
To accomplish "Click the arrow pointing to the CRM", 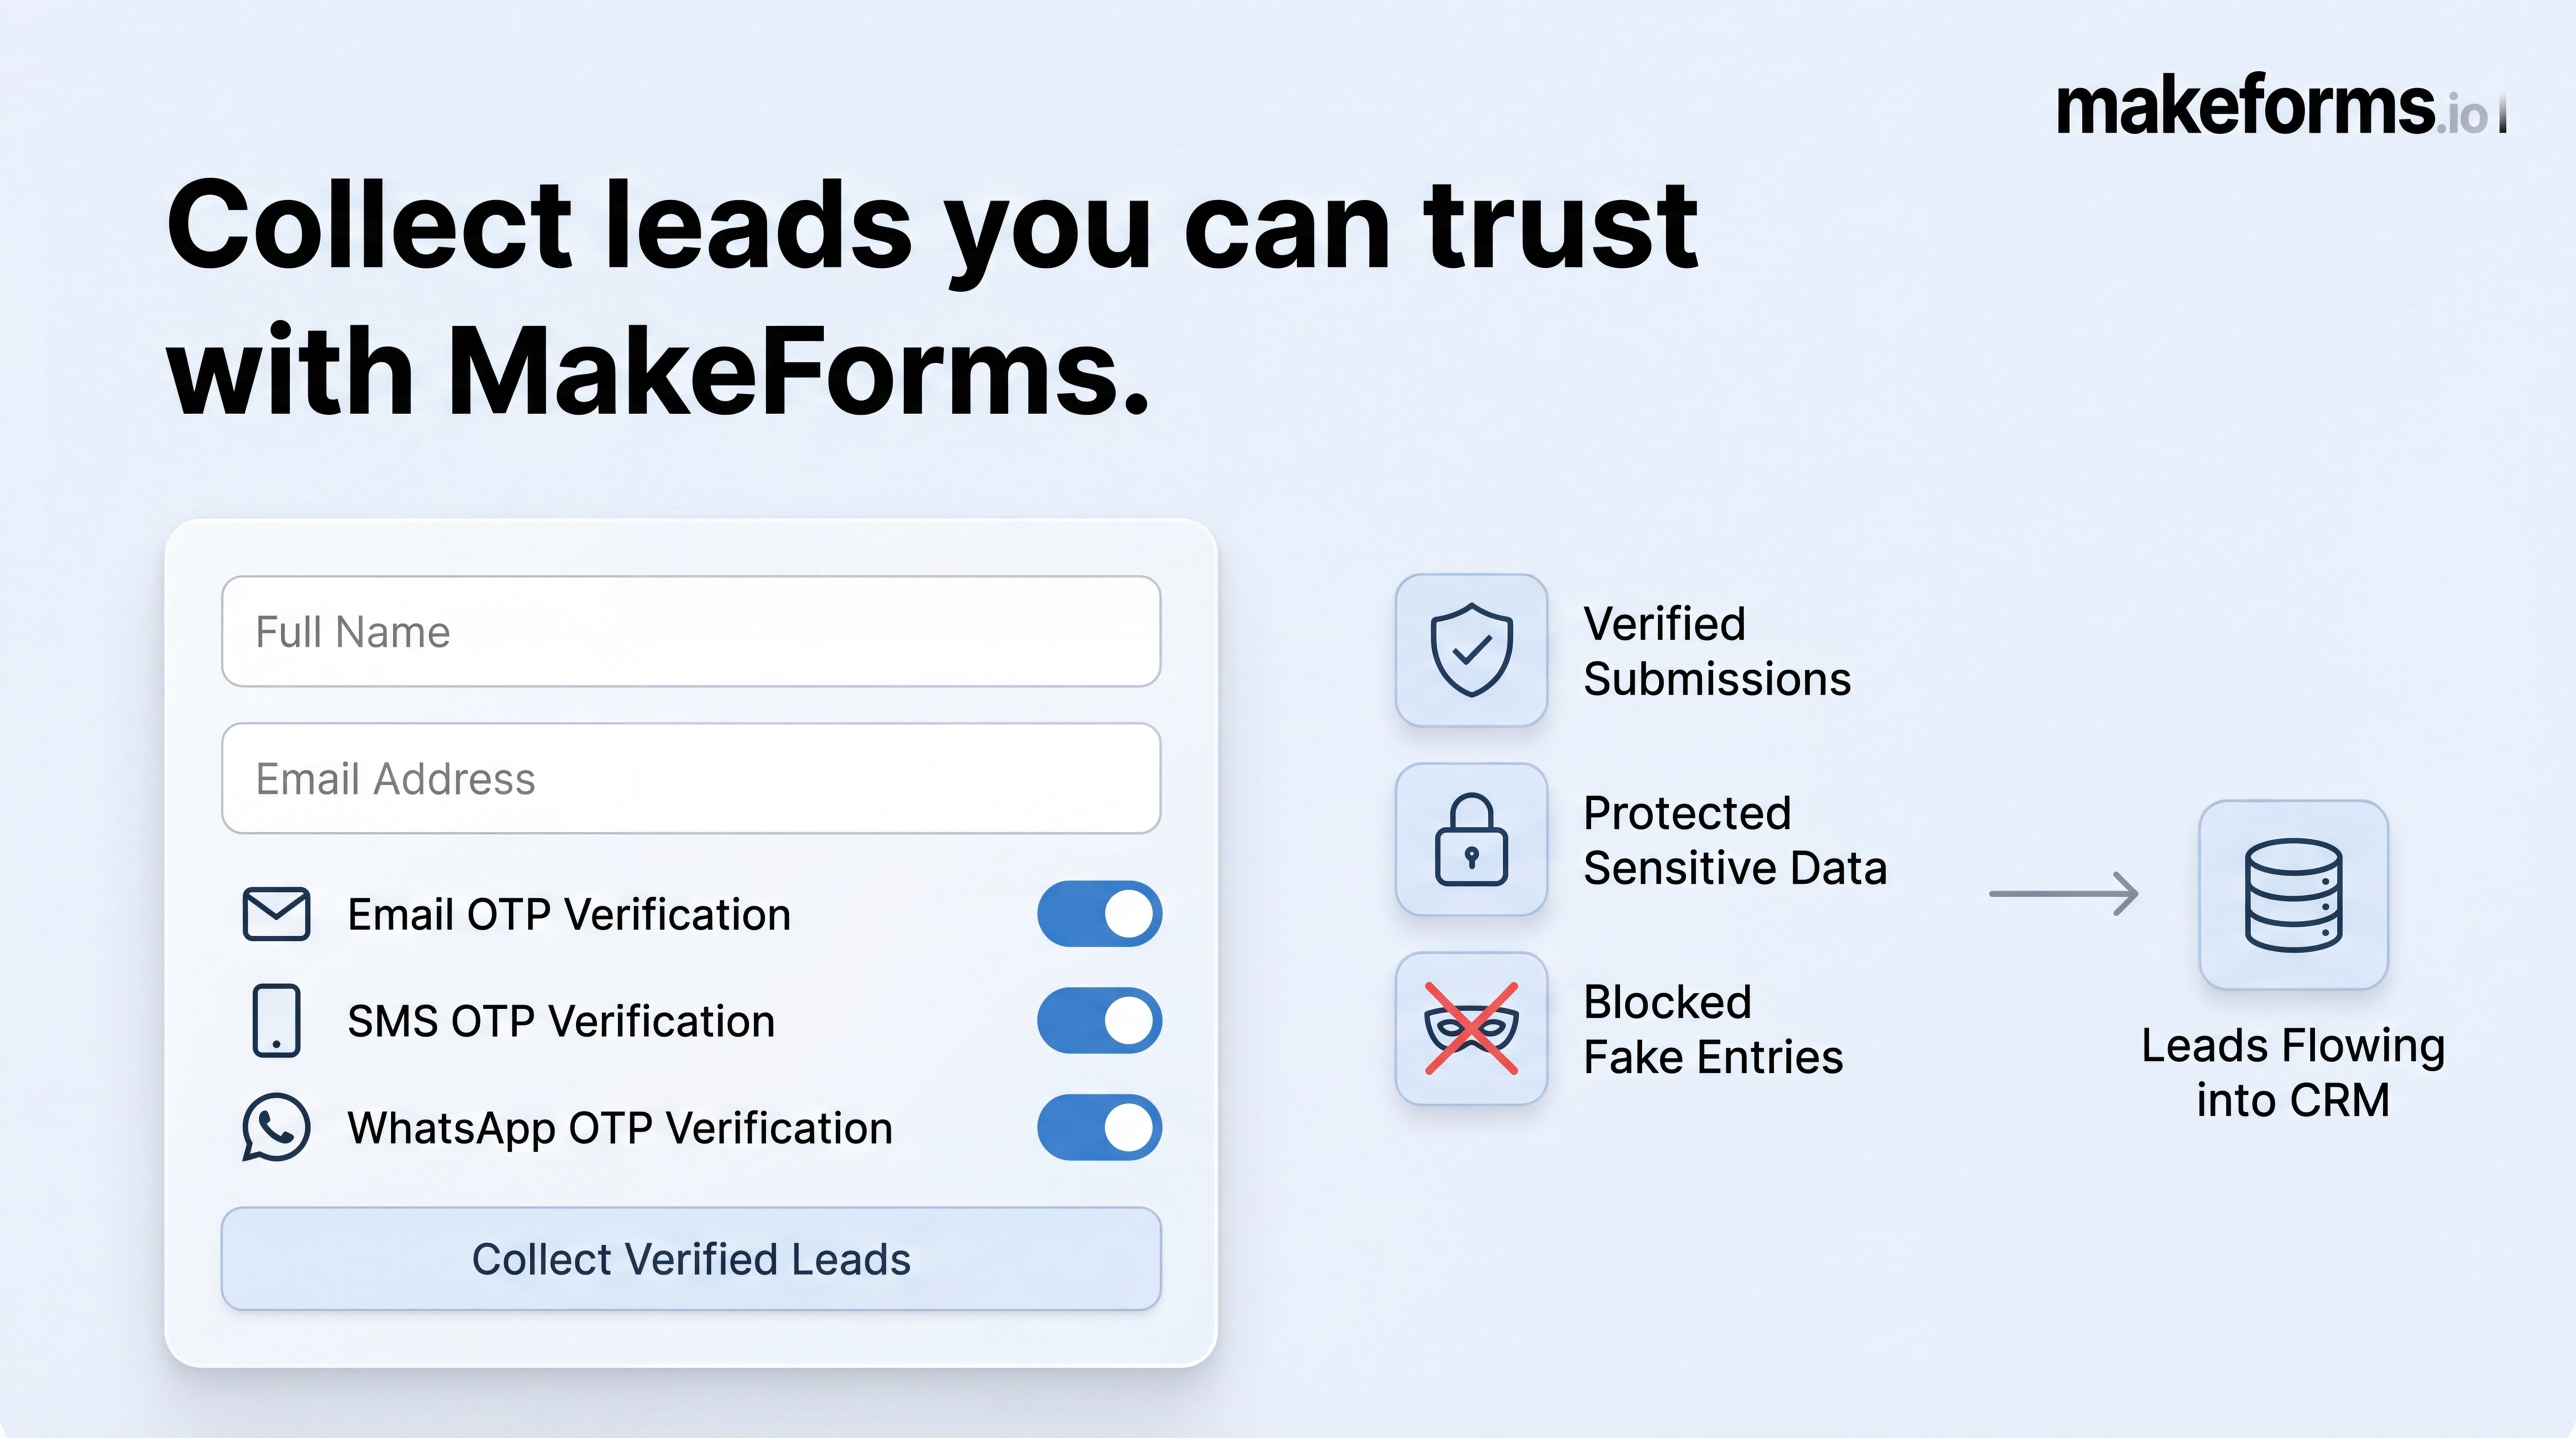I will tap(2064, 893).
